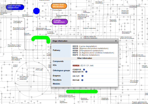Click Taurine and hypotaurine metabolism label
148x104 pixels.
125,12
